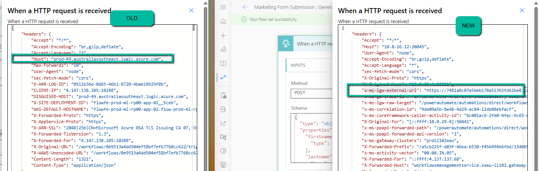Click the Method POST field
The width and height of the screenshot is (539, 171).
pos(311,93)
